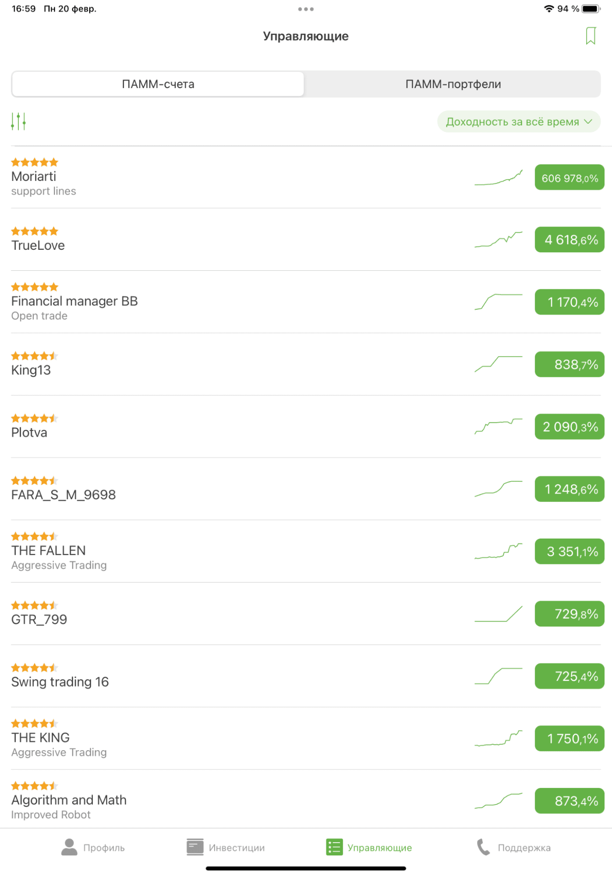612x876 pixels.
Task: Expand the yield sorting dropdown
Action: [x=519, y=121]
